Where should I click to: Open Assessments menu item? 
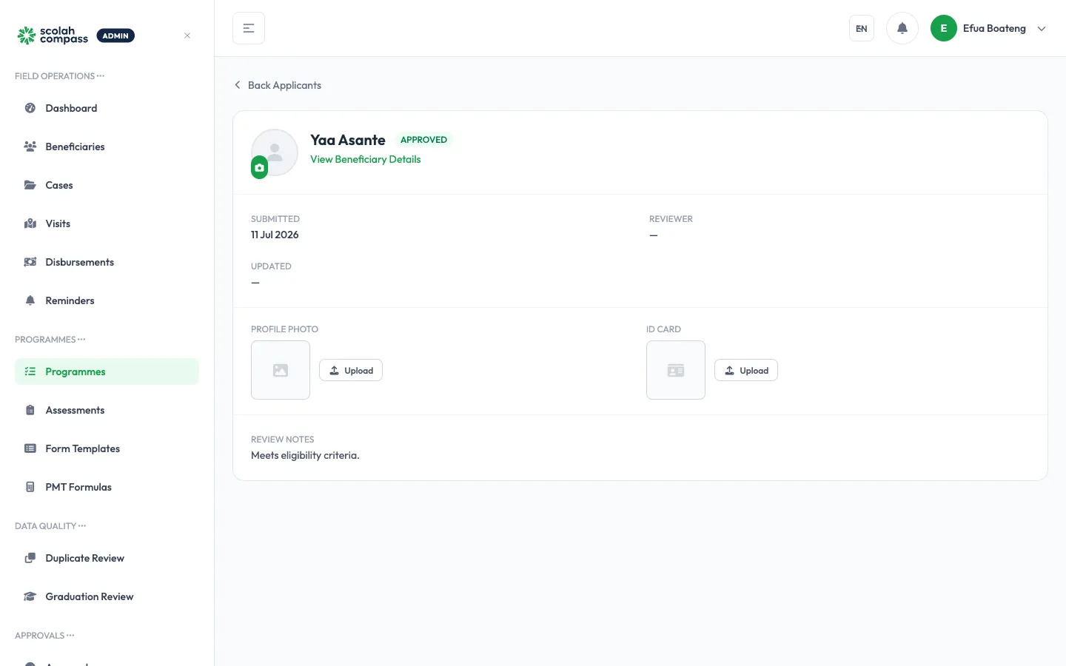[107, 410]
